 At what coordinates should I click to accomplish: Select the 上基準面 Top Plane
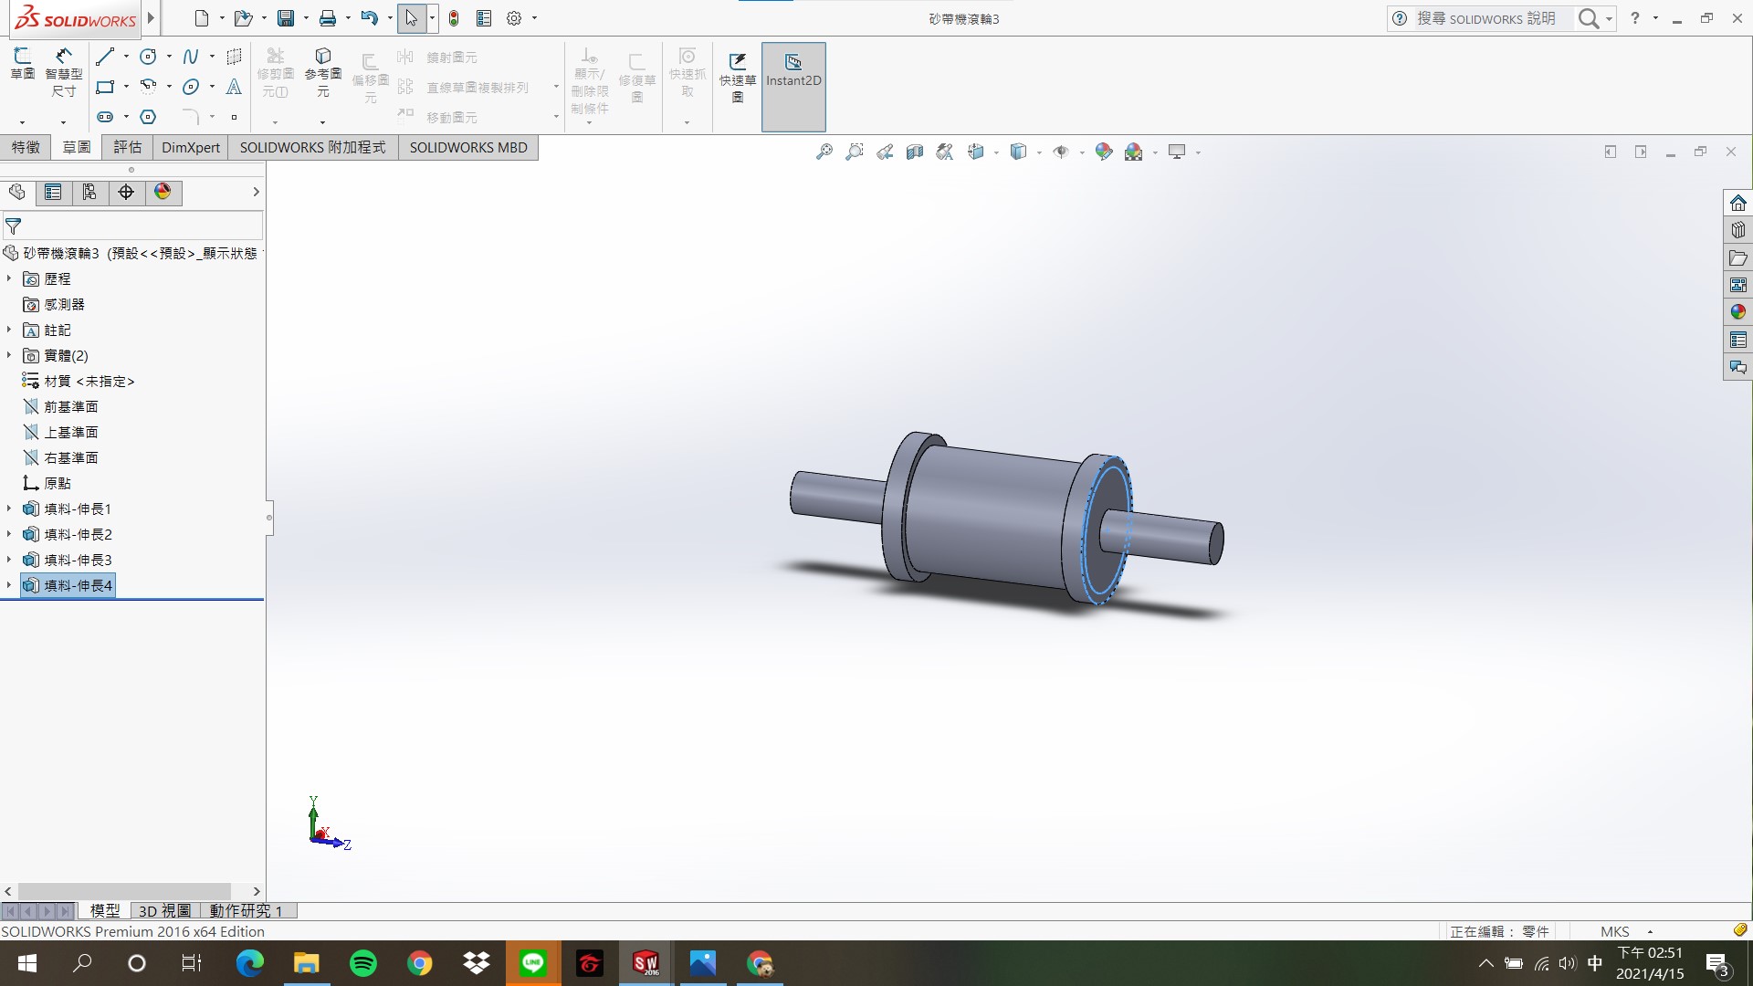[x=60, y=432]
